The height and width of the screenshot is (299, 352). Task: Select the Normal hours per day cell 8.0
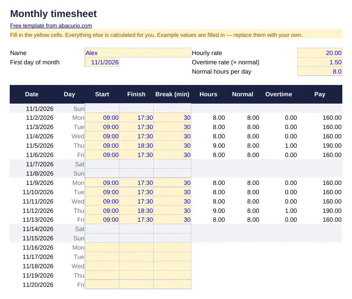click(x=320, y=71)
